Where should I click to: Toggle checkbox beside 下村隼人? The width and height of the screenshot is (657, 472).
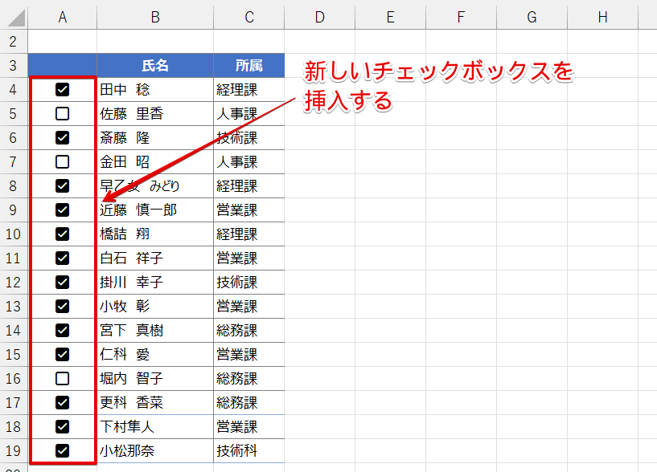coord(63,427)
